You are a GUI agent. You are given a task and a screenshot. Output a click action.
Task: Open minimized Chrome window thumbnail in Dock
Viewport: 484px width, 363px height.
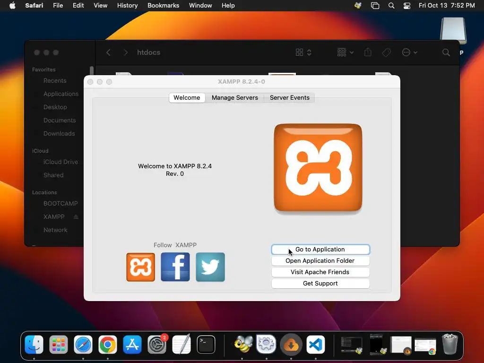pos(426,346)
